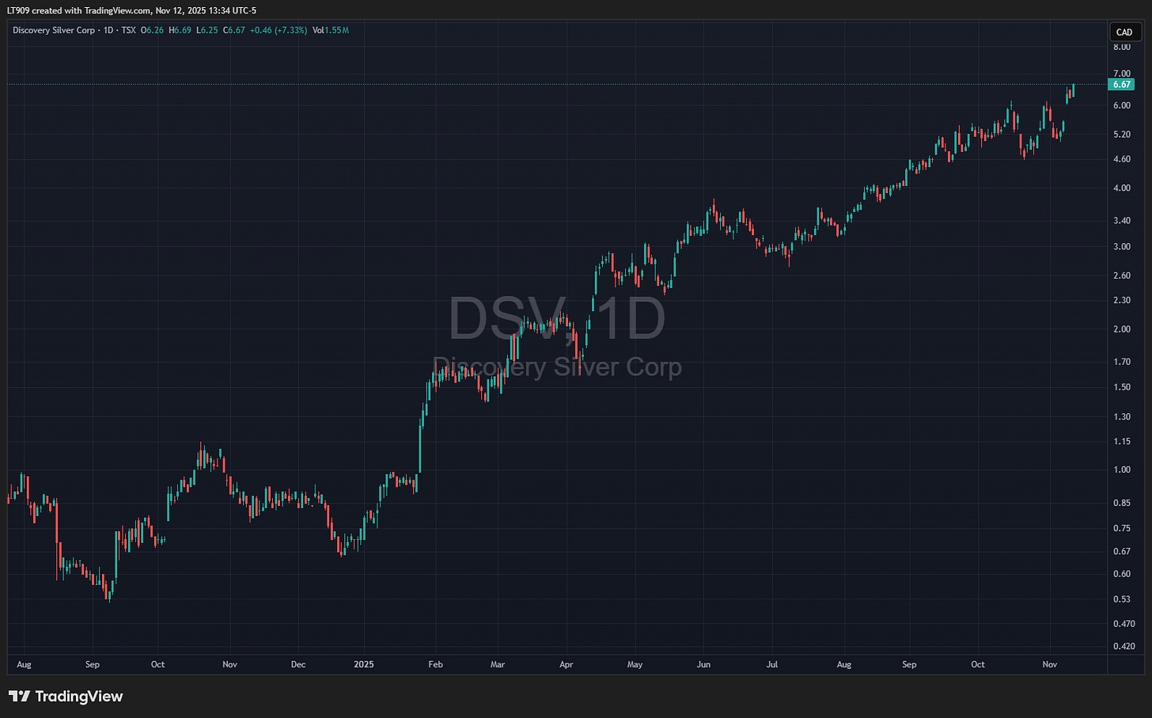Click the LT909 created with TradingView.com caption

pos(131,10)
